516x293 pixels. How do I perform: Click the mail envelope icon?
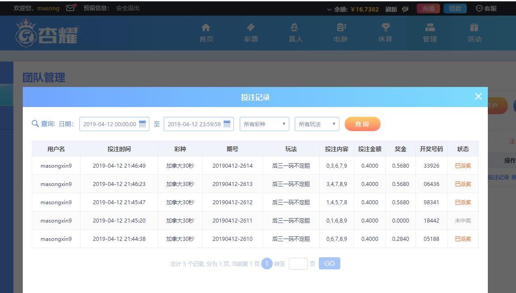(70, 8)
